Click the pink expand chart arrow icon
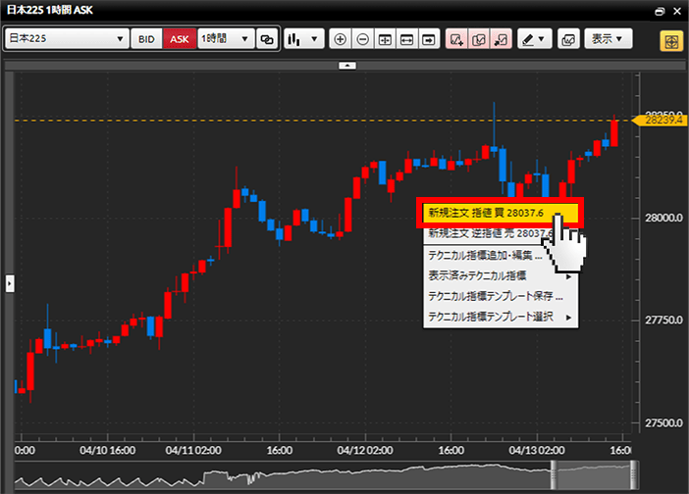 [501, 39]
